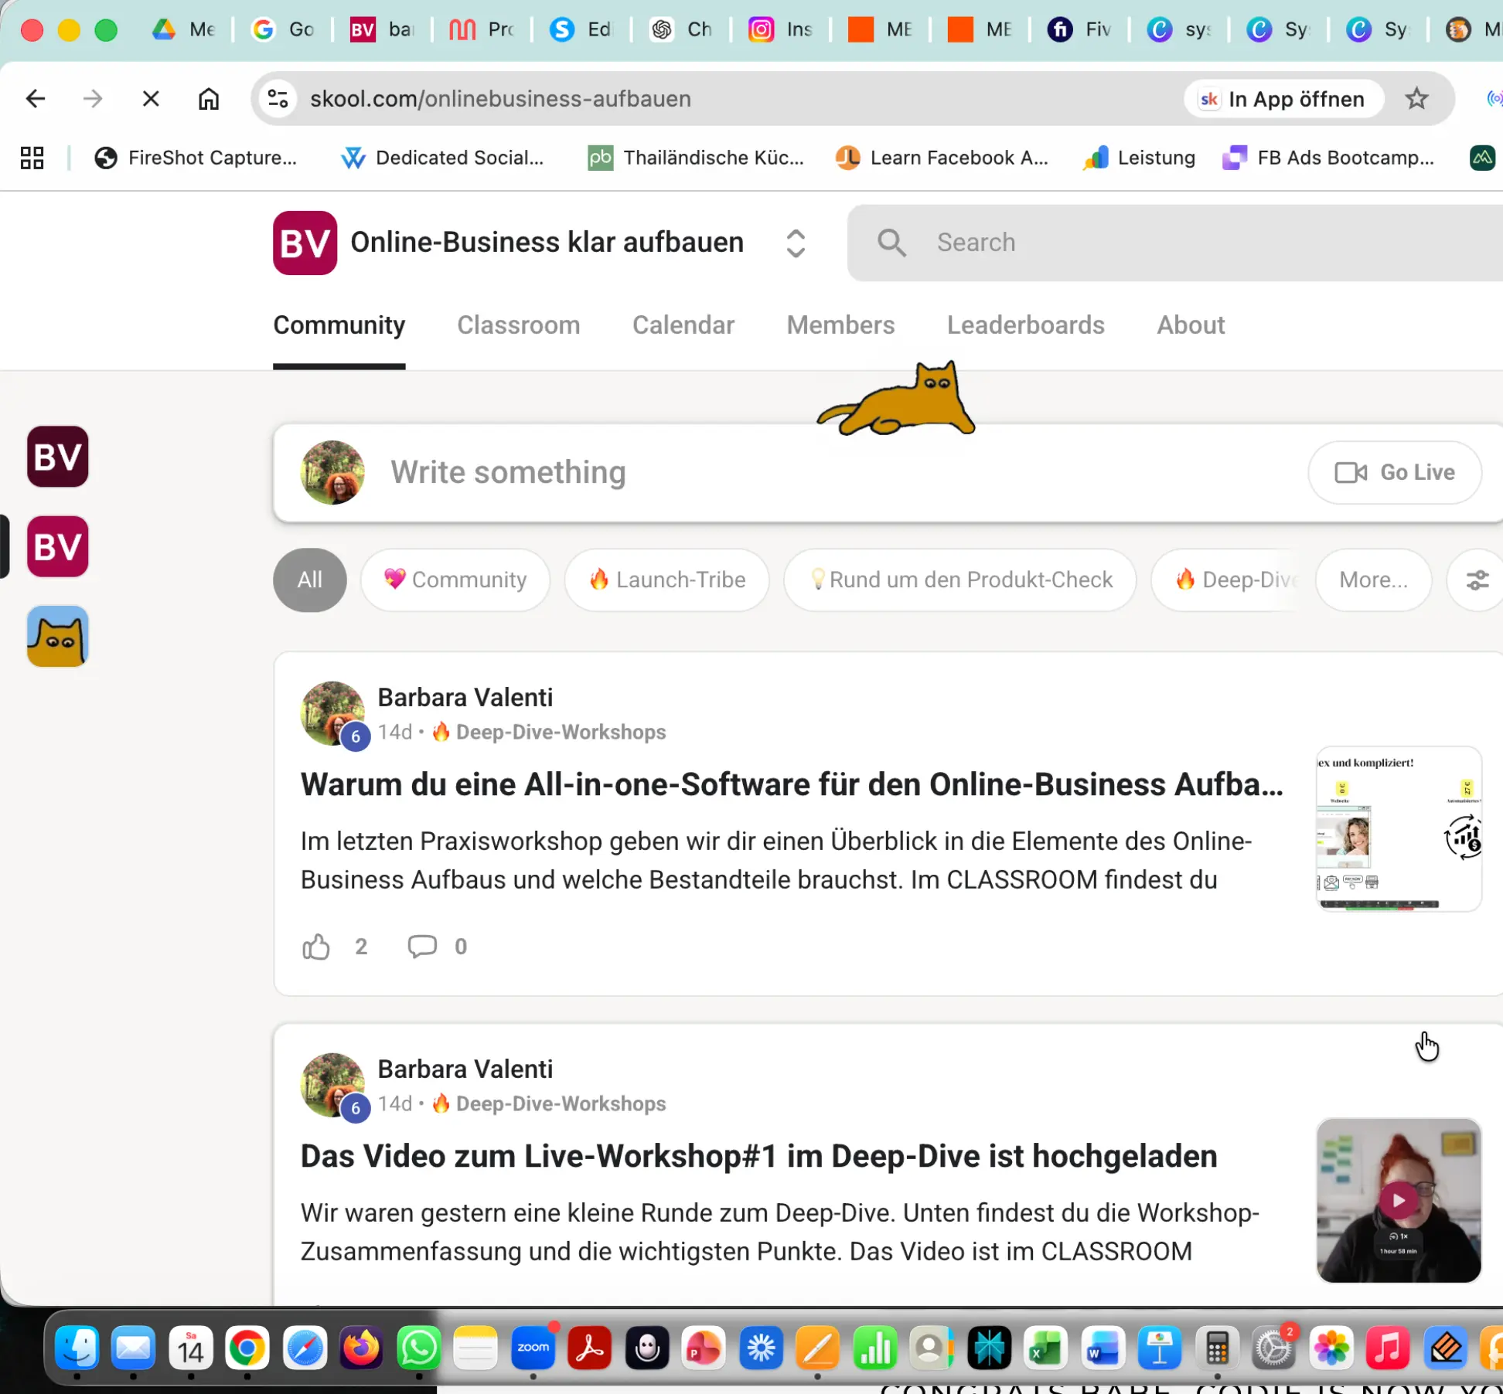Bookmark this page with star icon
The height and width of the screenshot is (1394, 1503).
(x=1416, y=99)
